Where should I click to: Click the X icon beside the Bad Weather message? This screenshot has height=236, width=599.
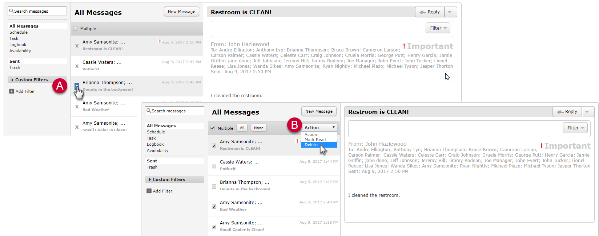pyautogui.click(x=77, y=107)
